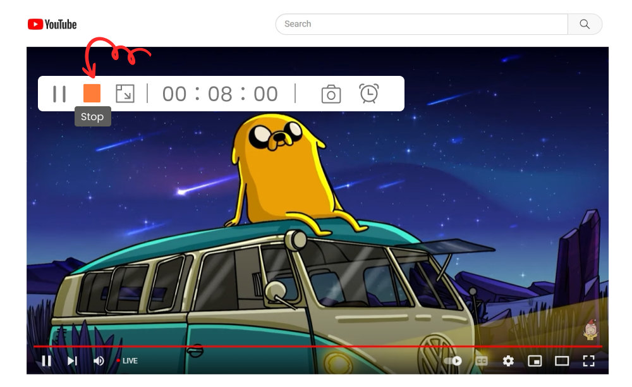Click the red video progress bar
The height and width of the screenshot is (387, 632).
tap(316, 347)
